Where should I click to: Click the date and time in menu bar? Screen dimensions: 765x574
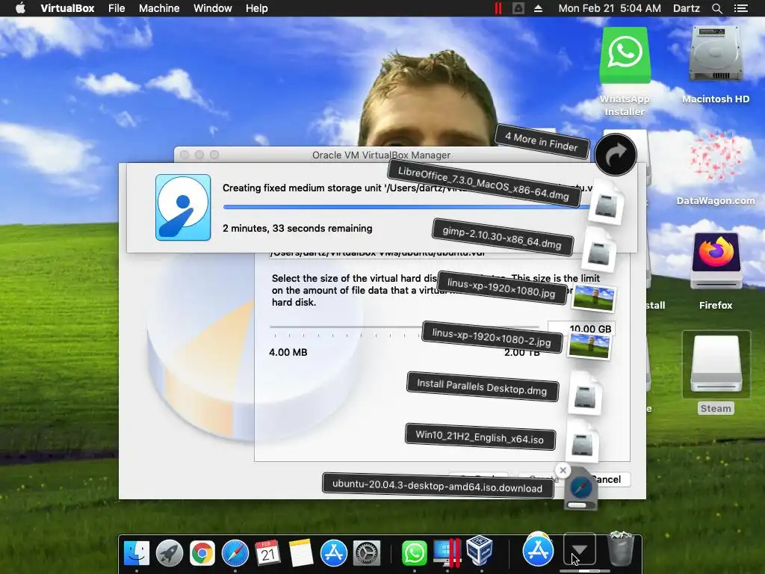[610, 8]
